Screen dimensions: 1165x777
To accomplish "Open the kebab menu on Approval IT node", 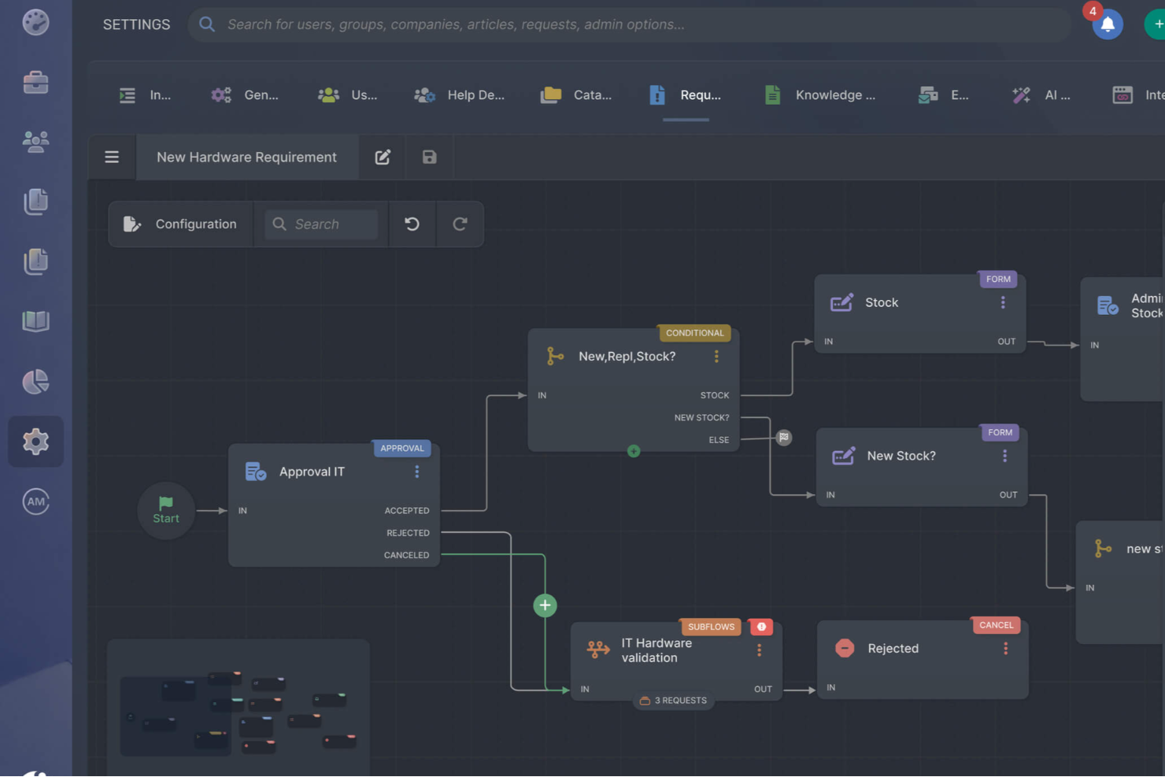I will pyautogui.click(x=417, y=472).
